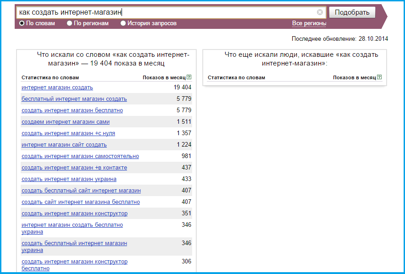Select the 'История запросов' radio option
The height and width of the screenshot is (274, 405).
coord(123,23)
